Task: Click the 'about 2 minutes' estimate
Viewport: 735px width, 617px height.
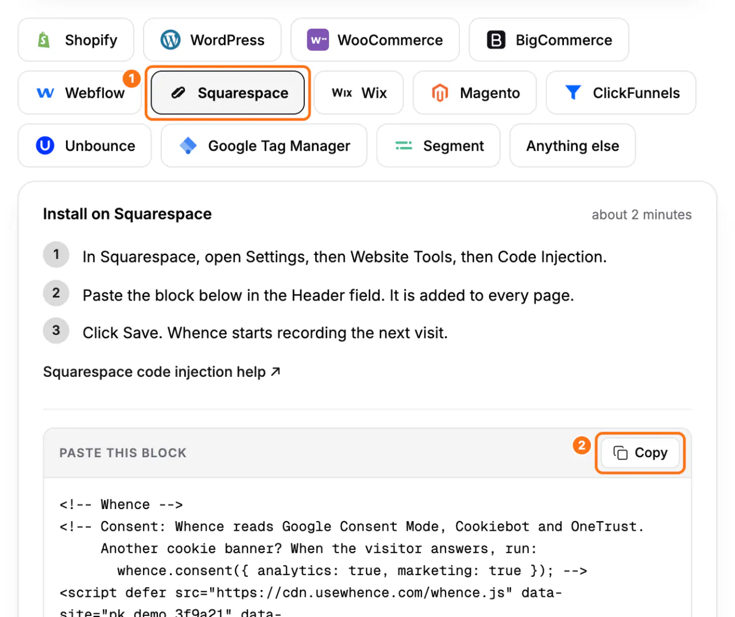Action: coord(641,214)
